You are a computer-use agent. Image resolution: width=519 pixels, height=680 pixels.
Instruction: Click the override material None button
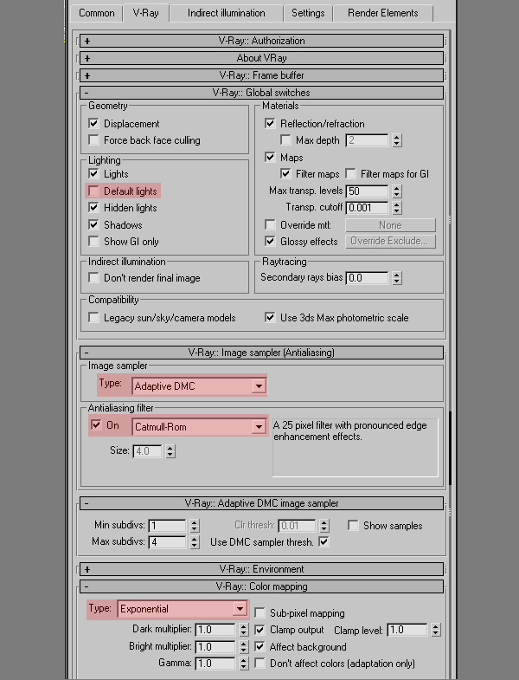click(390, 225)
